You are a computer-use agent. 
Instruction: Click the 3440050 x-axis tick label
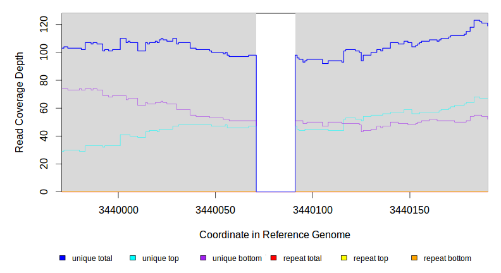click(x=216, y=209)
